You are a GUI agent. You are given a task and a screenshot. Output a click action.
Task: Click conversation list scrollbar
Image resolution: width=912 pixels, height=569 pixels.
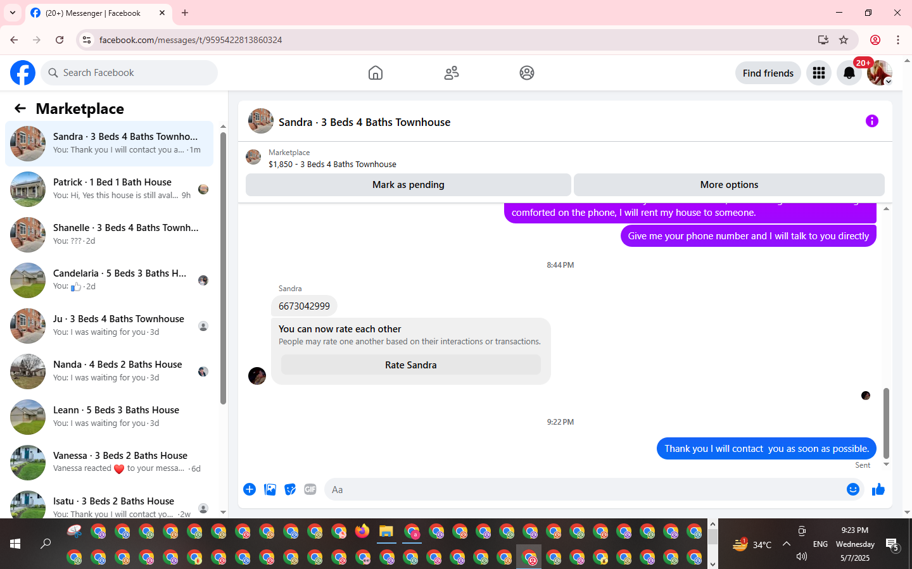(223, 268)
